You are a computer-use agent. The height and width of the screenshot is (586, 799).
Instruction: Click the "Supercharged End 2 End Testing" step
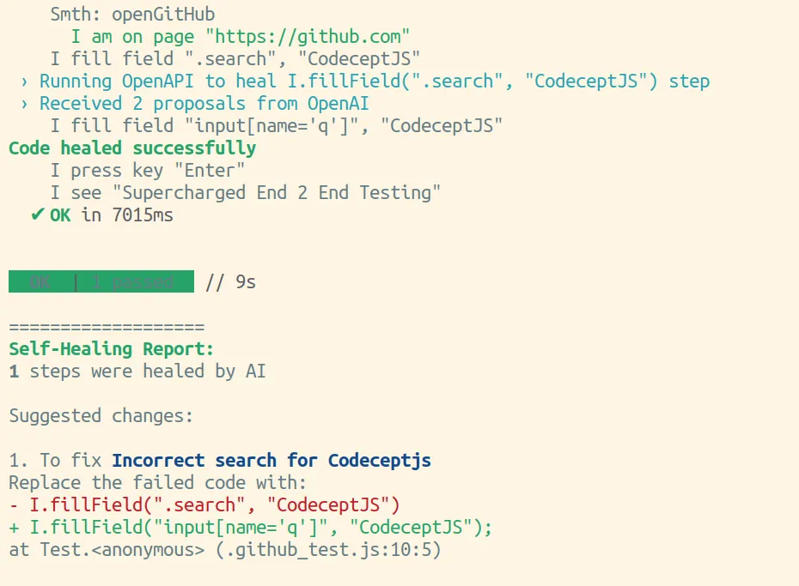[x=246, y=192]
